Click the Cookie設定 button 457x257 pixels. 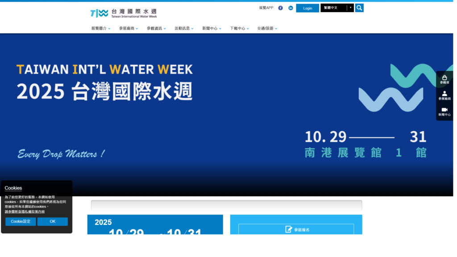21,221
